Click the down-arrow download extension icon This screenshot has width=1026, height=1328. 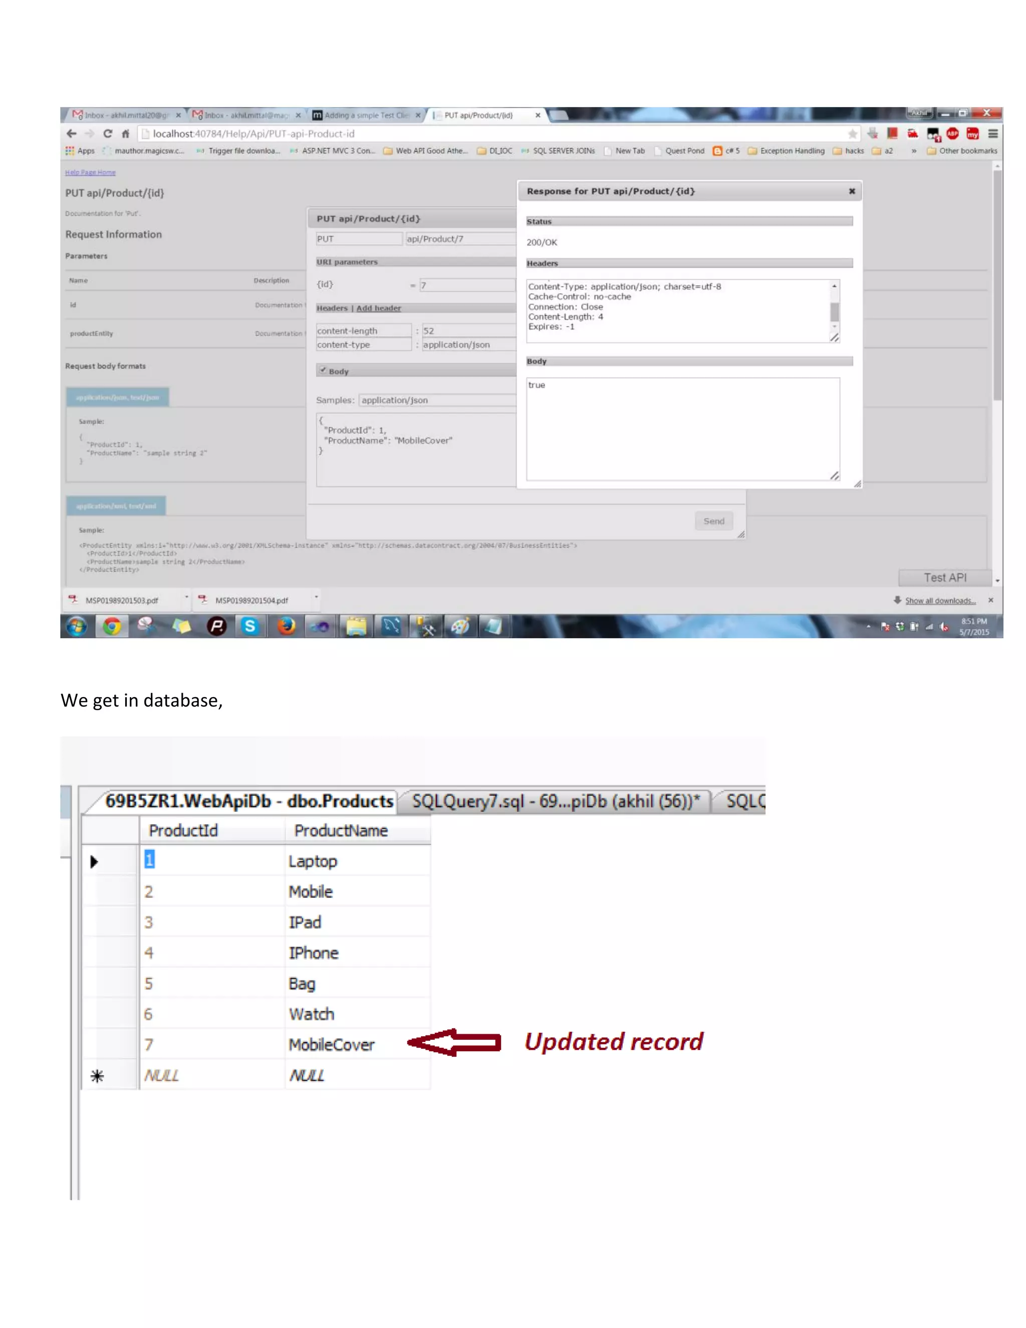point(873,134)
